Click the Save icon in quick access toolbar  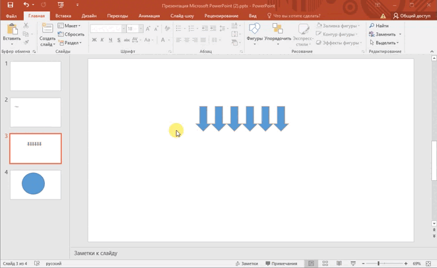11,5
